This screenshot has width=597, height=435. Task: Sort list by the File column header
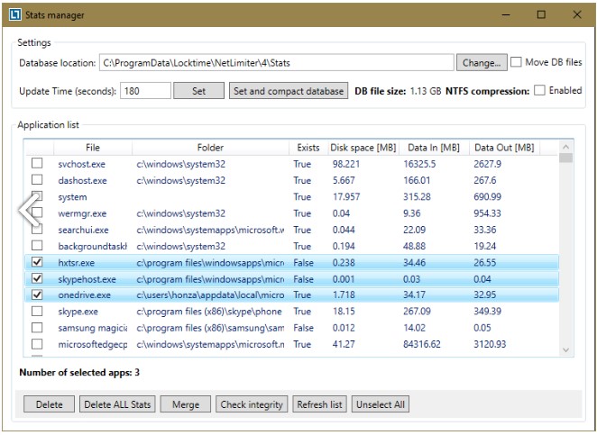[x=92, y=148]
